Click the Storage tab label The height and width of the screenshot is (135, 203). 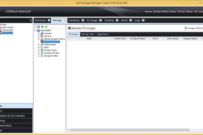click(x=57, y=20)
